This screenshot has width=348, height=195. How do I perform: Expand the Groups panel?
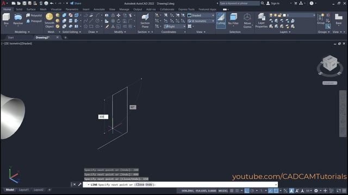pos(324,32)
